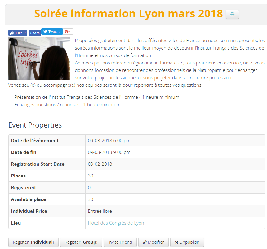The width and height of the screenshot is (267, 249).
Task: Click the Registration Start Date value 09-02-2018
Action: point(100,164)
